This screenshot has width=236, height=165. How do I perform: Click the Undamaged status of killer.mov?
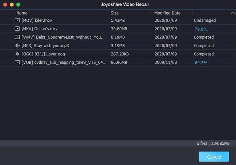point(205,20)
